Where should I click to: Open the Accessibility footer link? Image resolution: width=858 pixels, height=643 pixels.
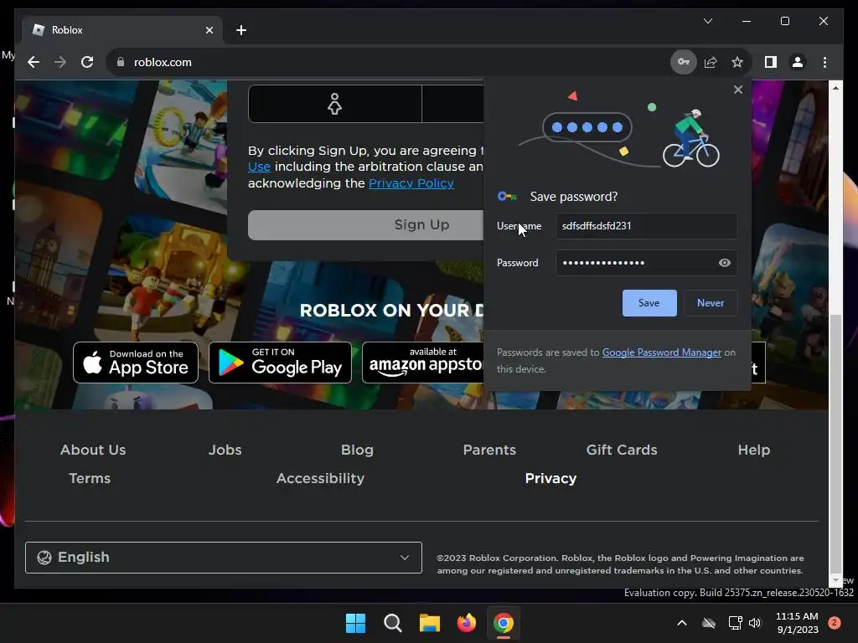[320, 478]
